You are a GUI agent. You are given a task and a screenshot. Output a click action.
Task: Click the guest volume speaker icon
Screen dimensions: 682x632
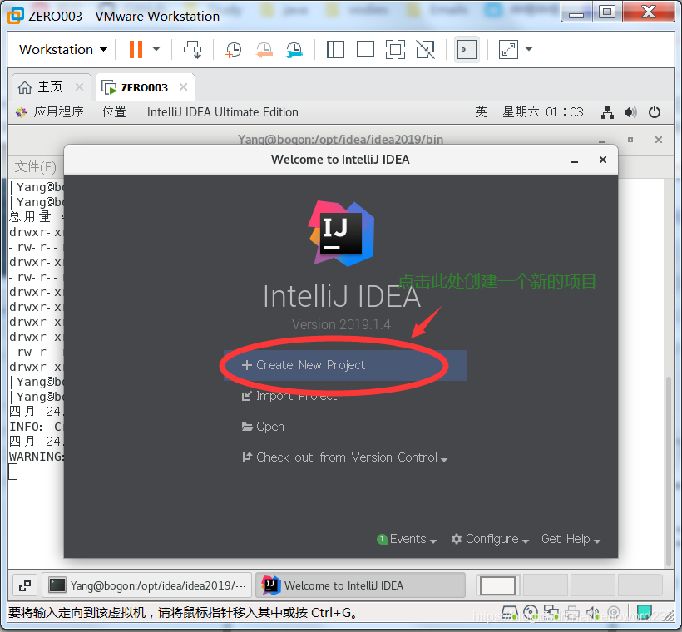click(x=630, y=112)
